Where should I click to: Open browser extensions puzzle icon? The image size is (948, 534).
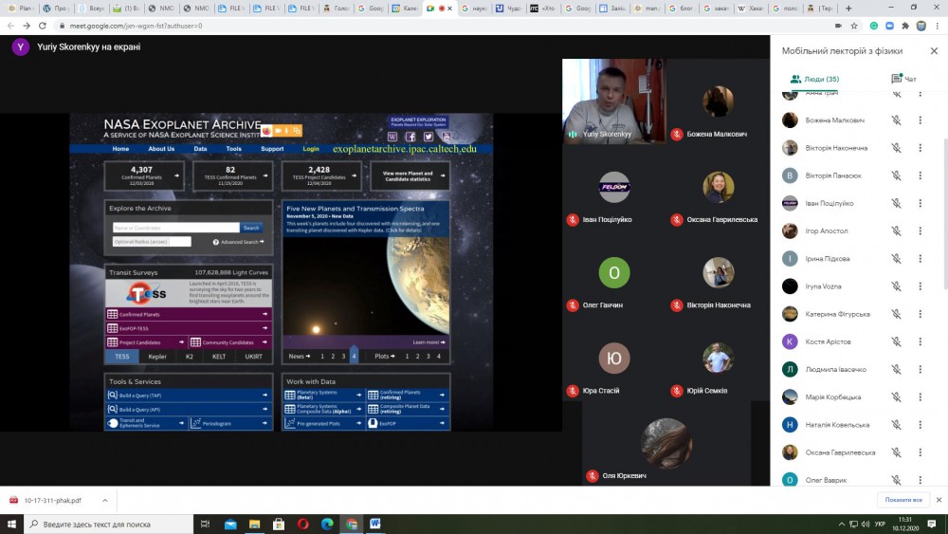point(905,26)
